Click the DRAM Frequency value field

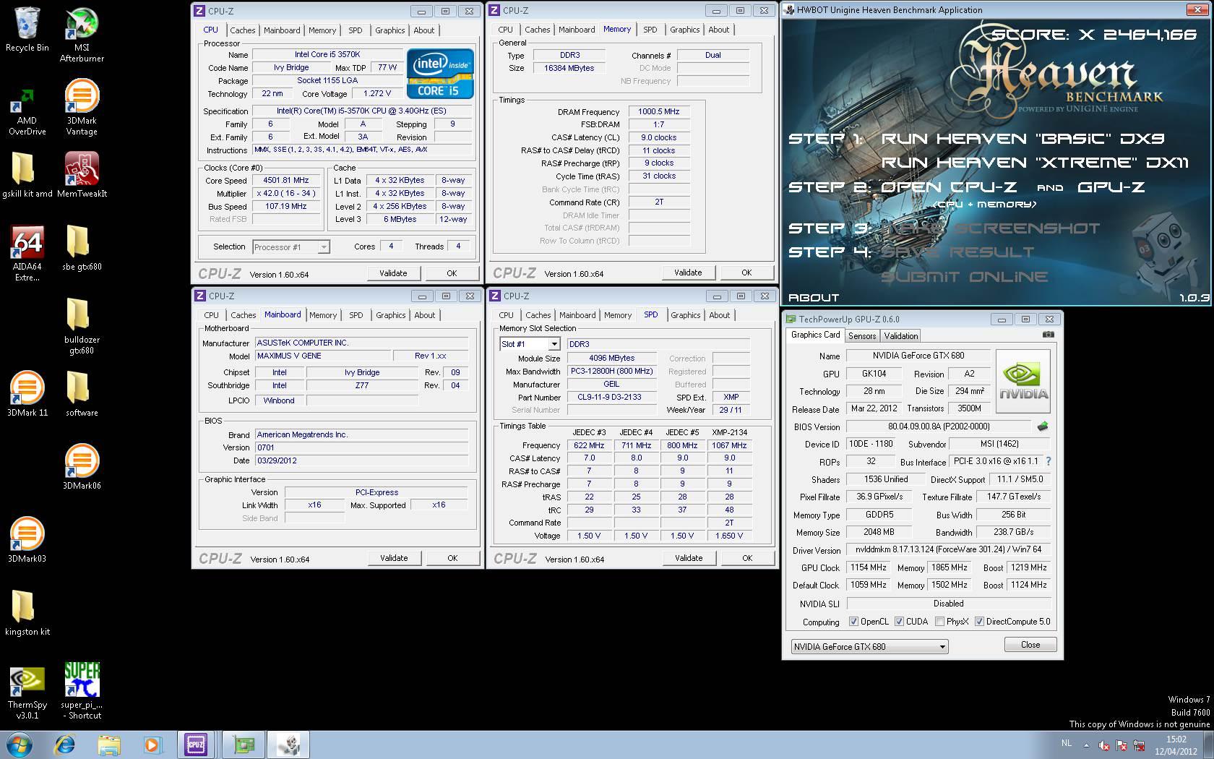pos(659,111)
